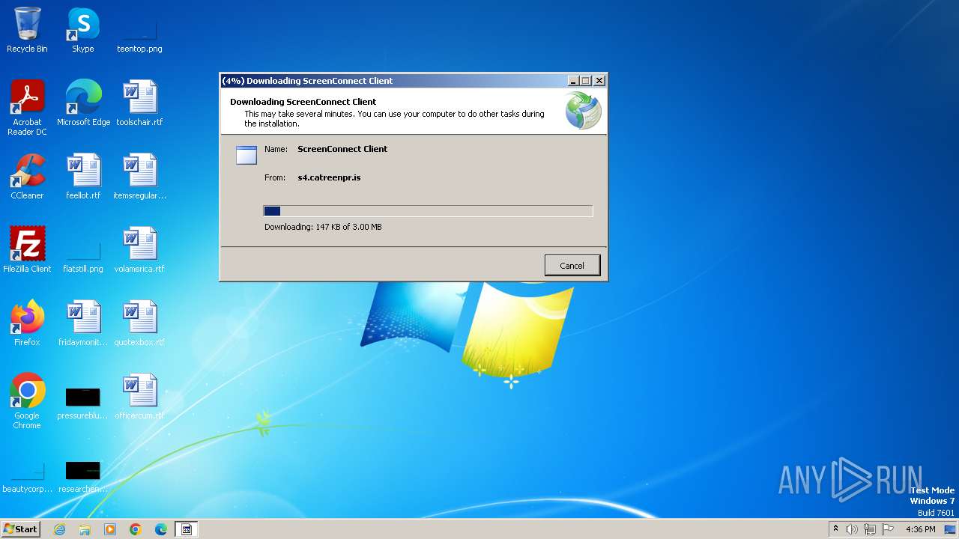Show hidden system tray icons
Image resolution: width=959 pixels, height=539 pixels.
click(835, 529)
